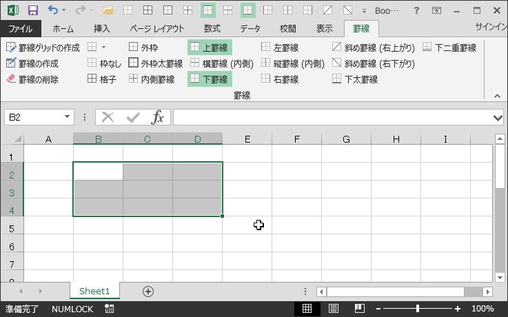This screenshot has width=508, height=317.
Task: Open the border style dropdown in ribbon
Action: pyautogui.click(x=103, y=48)
